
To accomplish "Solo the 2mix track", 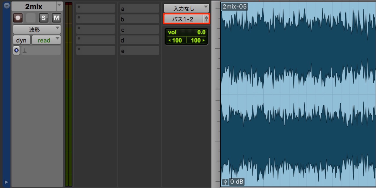I will click(x=43, y=18).
